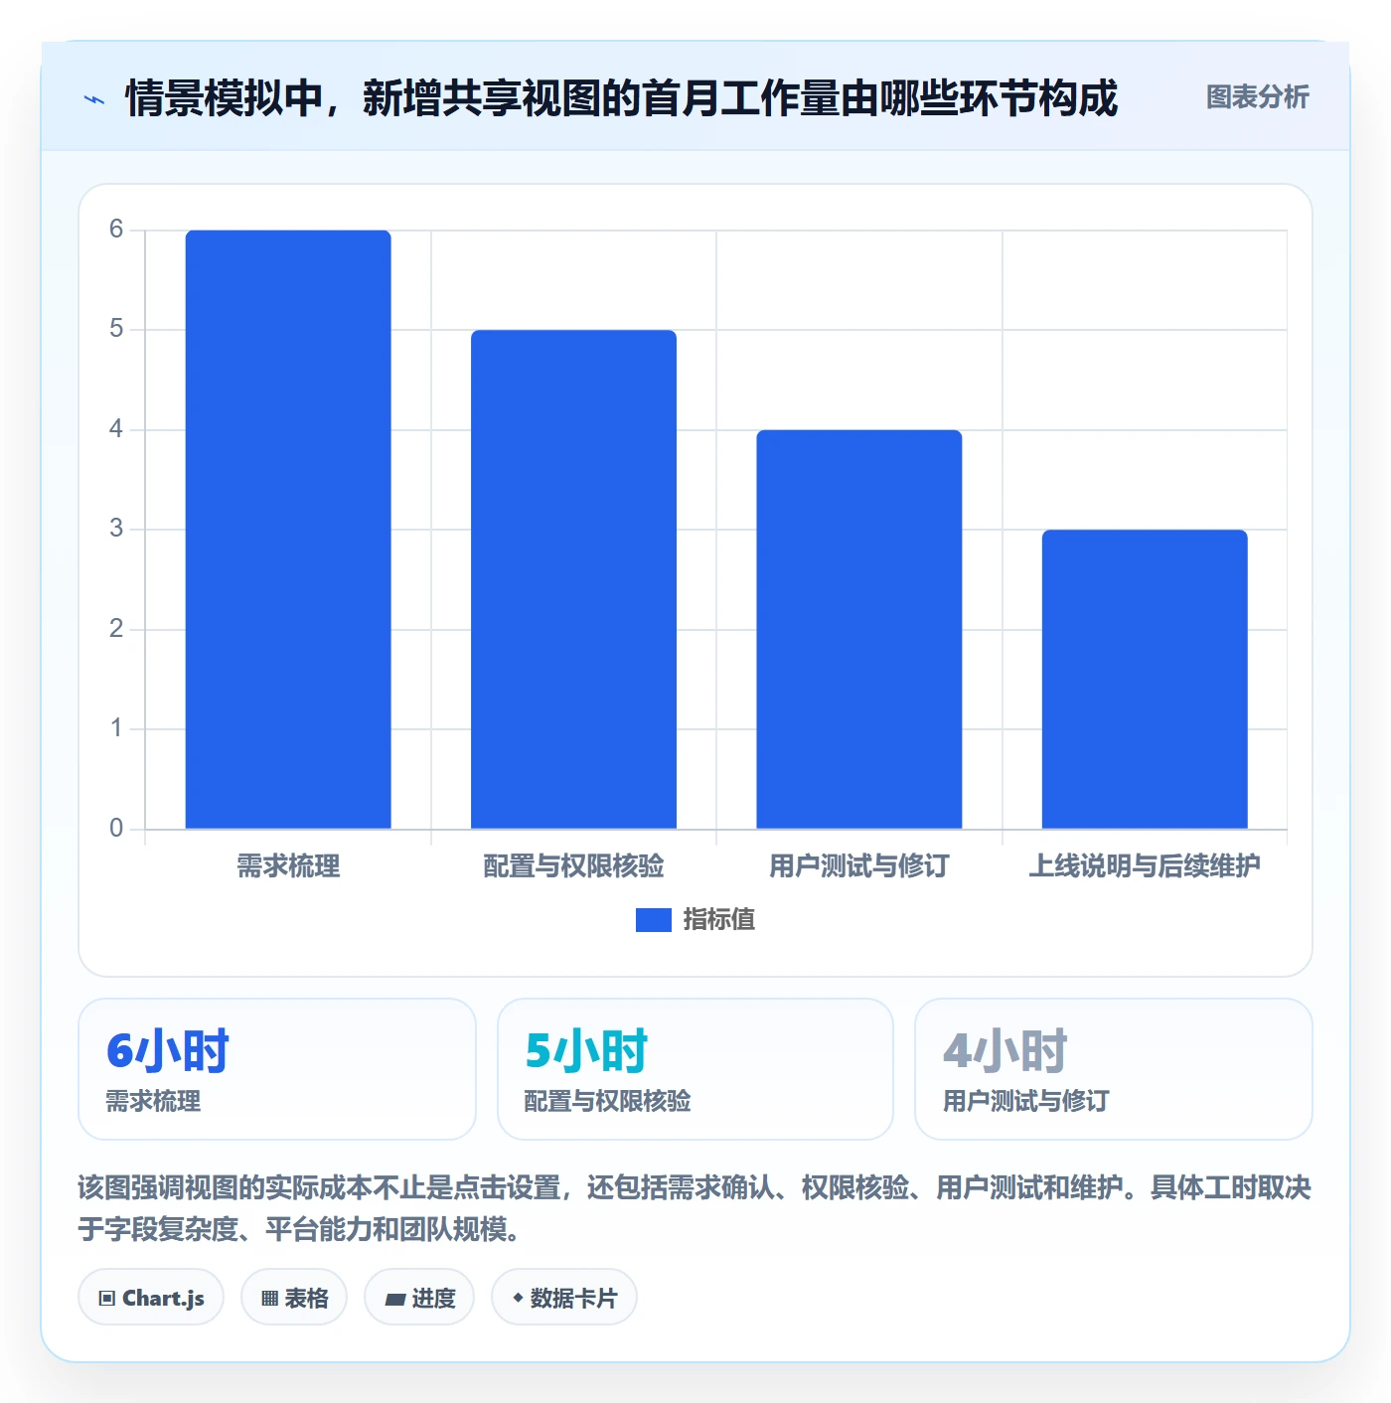The image size is (1391, 1403).
Task: Open the 5小时 配置与权限核验 stat card
Action: (x=695, y=1069)
